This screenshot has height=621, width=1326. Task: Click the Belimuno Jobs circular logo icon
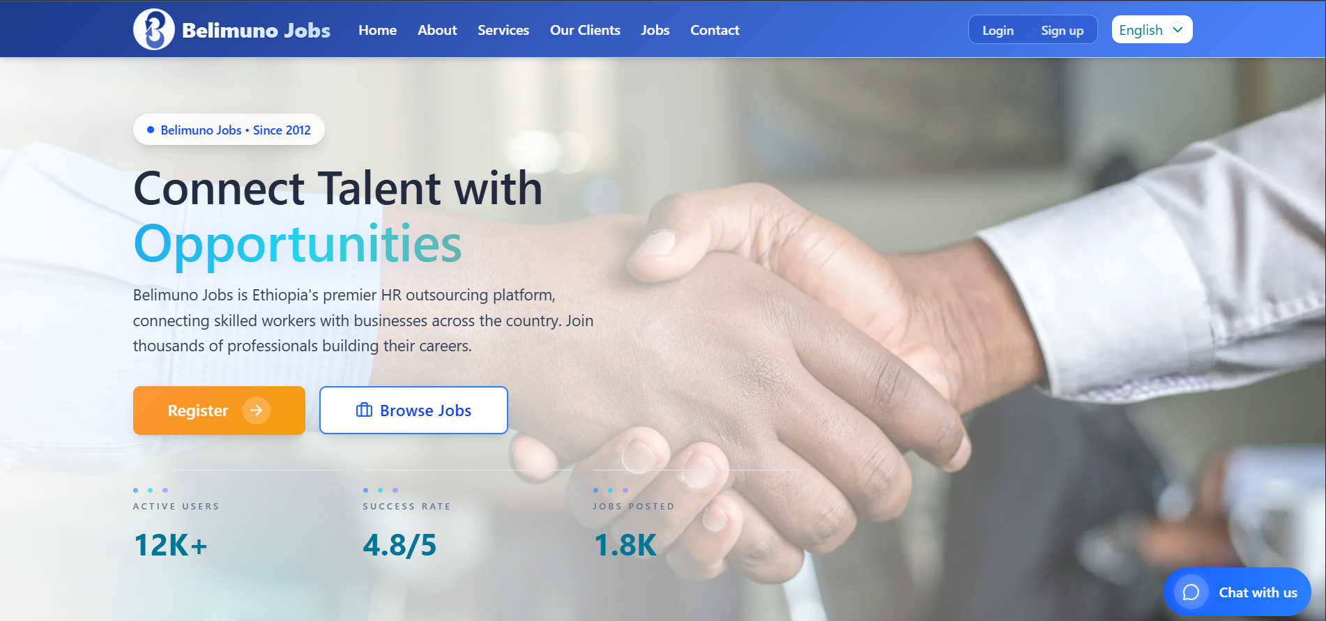coord(153,29)
